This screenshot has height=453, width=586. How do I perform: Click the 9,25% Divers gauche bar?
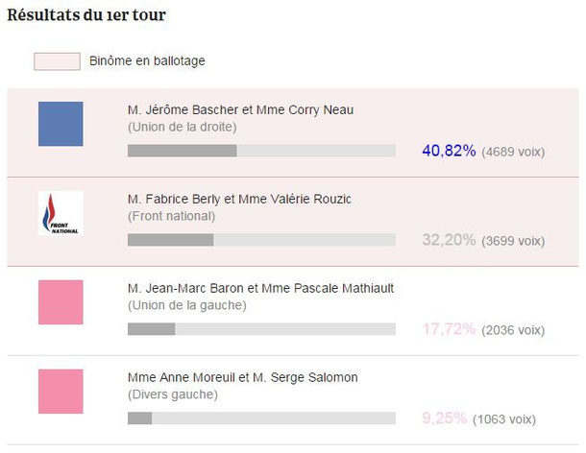tap(261, 418)
